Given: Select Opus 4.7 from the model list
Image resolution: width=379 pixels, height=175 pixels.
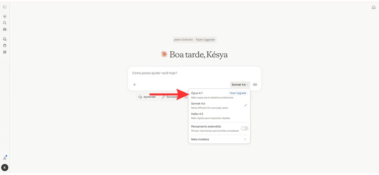Looking at the screenshot, I should tap(219, 95).
